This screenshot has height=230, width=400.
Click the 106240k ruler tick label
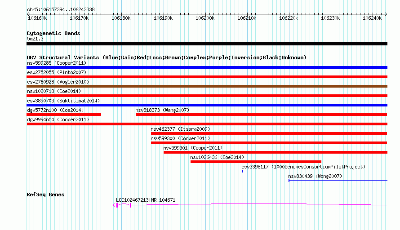coord(372,18)
